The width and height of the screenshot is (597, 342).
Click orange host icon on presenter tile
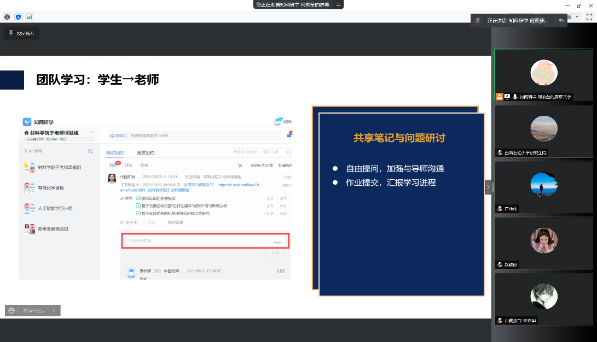click(x=500, y=97)
